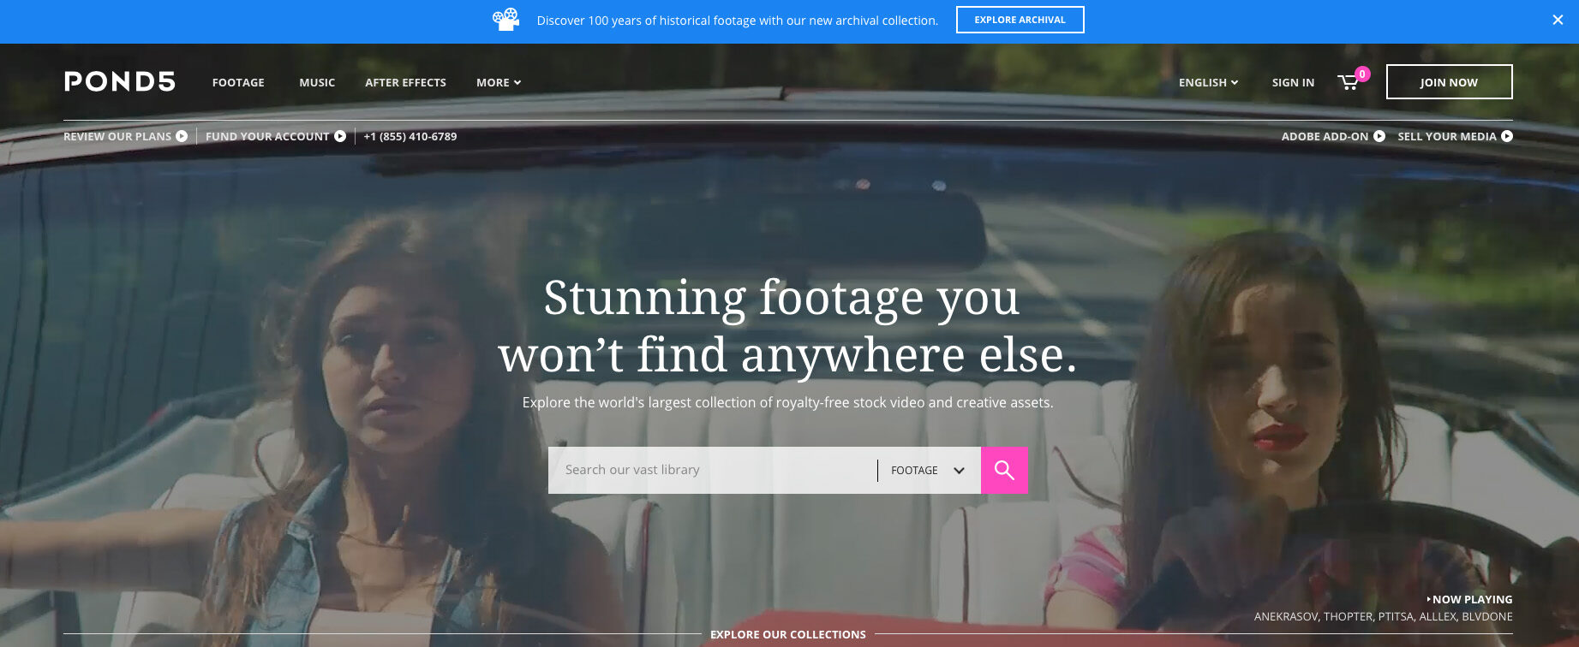Screen dimensions: 1579x647
Task: Close the archival announcement banner
Action: (x=1558, y=20)
